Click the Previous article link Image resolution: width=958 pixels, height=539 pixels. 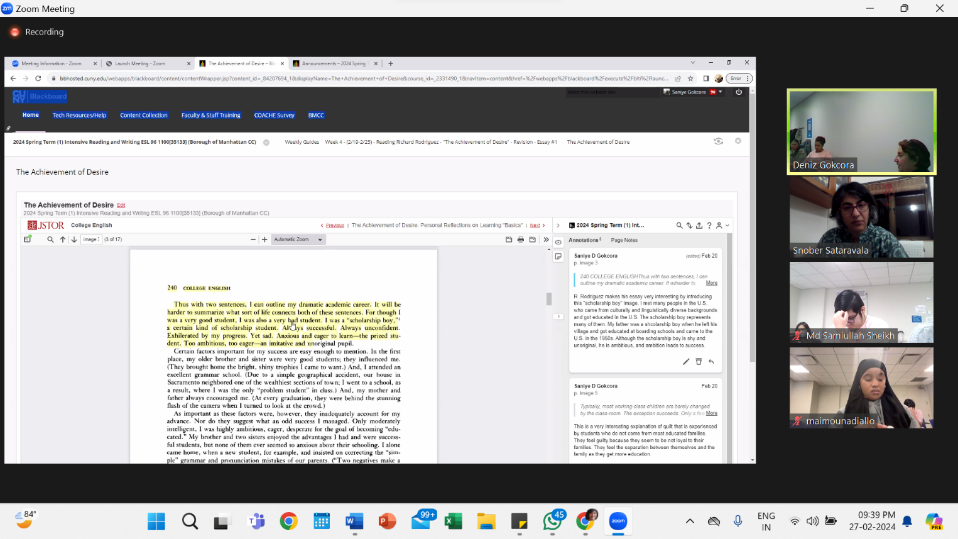[x=333, y=226]
